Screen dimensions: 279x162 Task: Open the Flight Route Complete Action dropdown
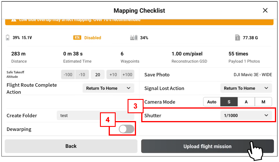pos(108,88)
